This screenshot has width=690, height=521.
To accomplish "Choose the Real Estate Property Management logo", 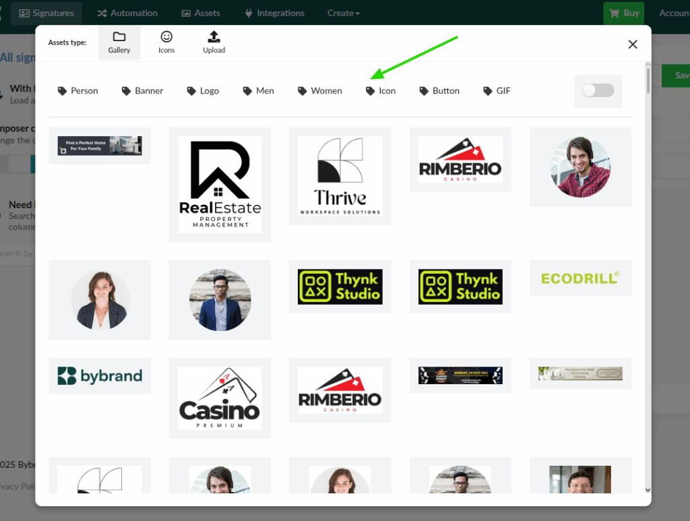I will coord(220,184).
